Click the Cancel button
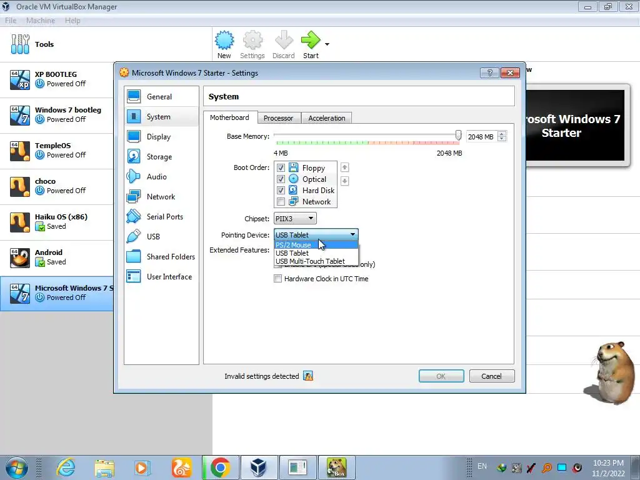 (x=492, y=376)
